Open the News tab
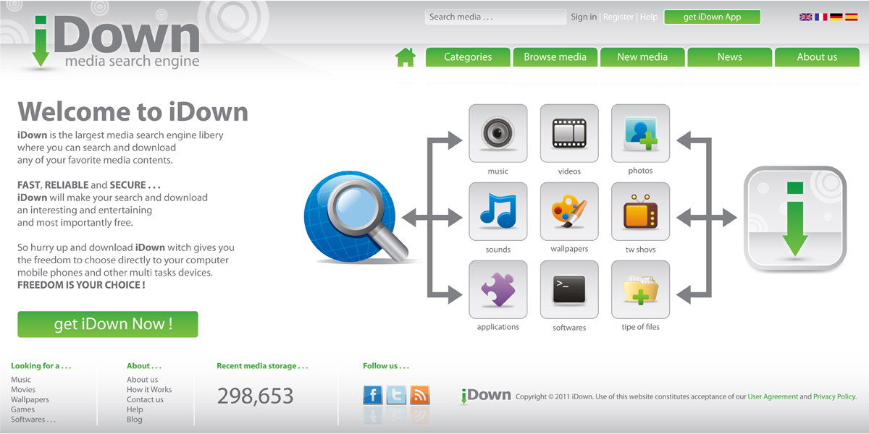Screen dimensions: 869x434 [x=730, y=57]
